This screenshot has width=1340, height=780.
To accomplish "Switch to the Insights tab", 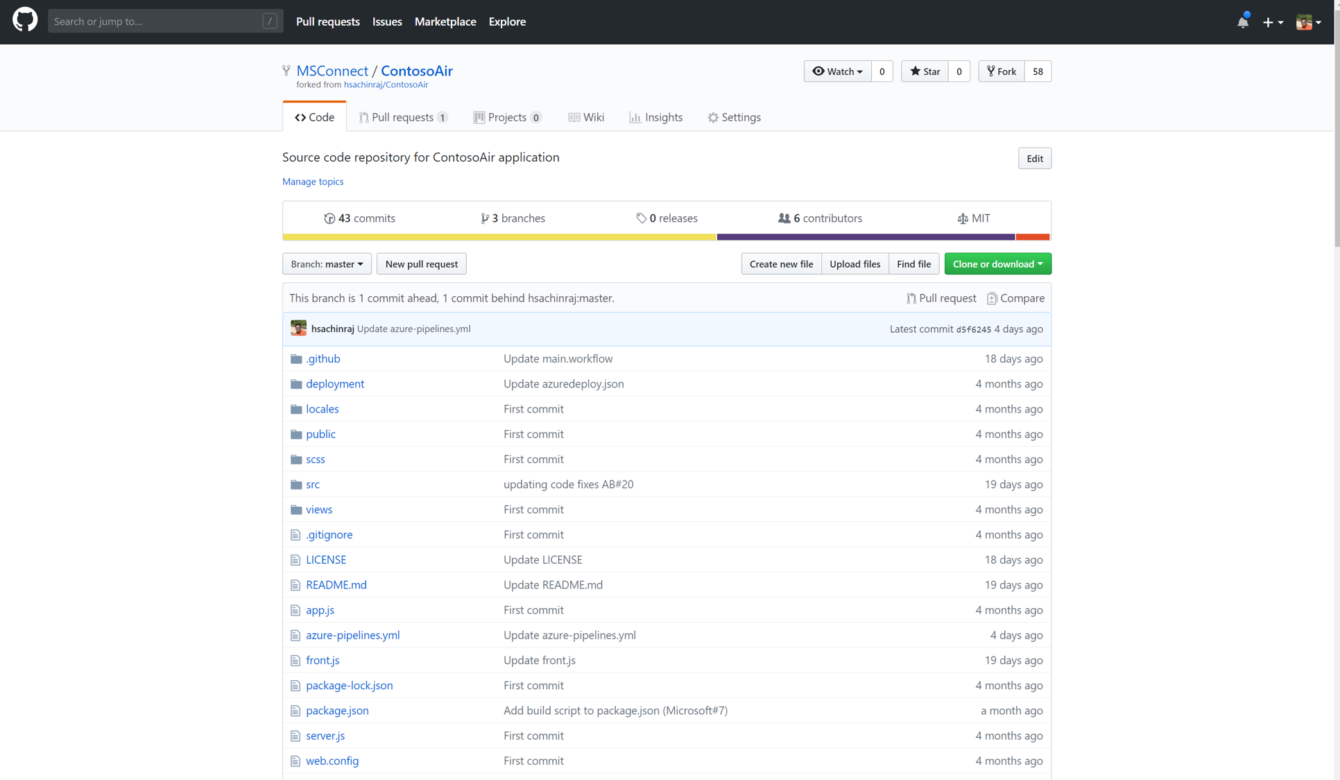I will [x=655, y=117].
